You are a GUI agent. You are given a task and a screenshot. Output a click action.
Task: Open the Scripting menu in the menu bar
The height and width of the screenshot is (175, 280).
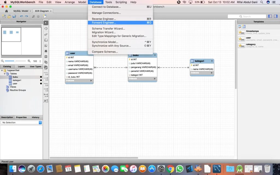tap(121, 2)
